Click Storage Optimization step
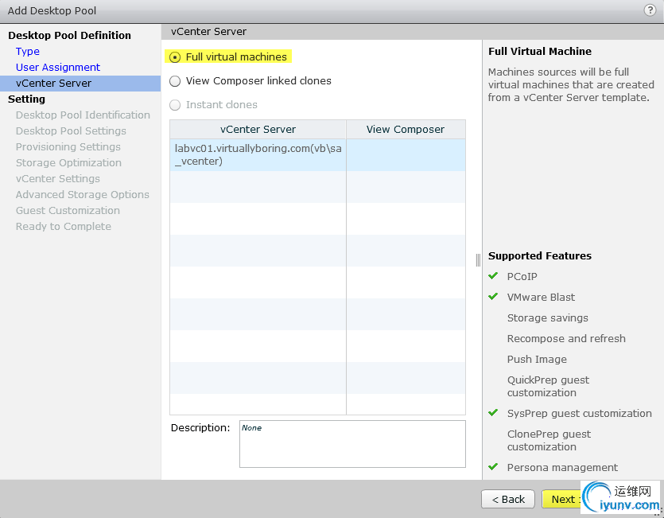 click(68, 163)
